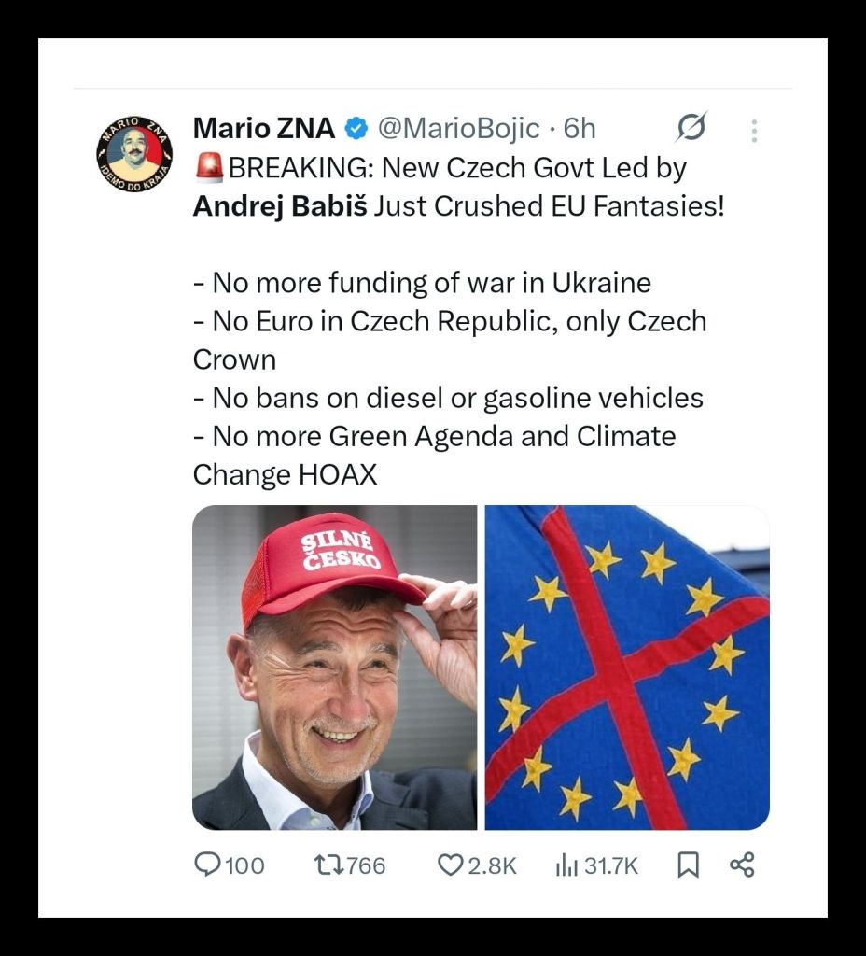Click the 100 replies count
Image resolution: width=866 pixels, height=956 pixels.
pyautogui.click(x=244, y=865)
